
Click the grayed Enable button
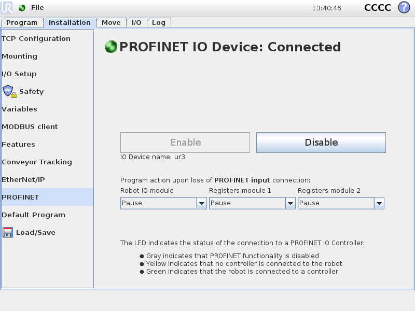pos(185,143)
